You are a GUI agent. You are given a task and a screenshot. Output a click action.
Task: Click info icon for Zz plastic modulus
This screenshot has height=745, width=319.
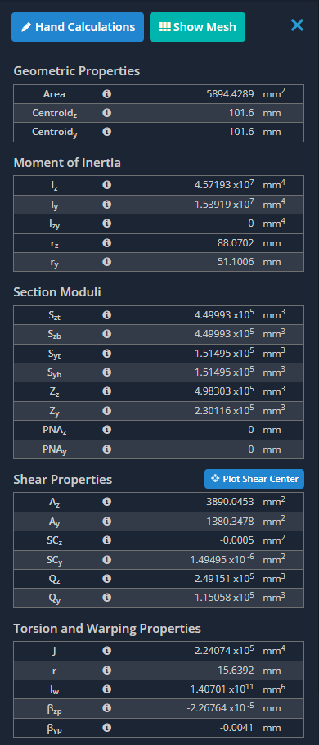(107, 391)
